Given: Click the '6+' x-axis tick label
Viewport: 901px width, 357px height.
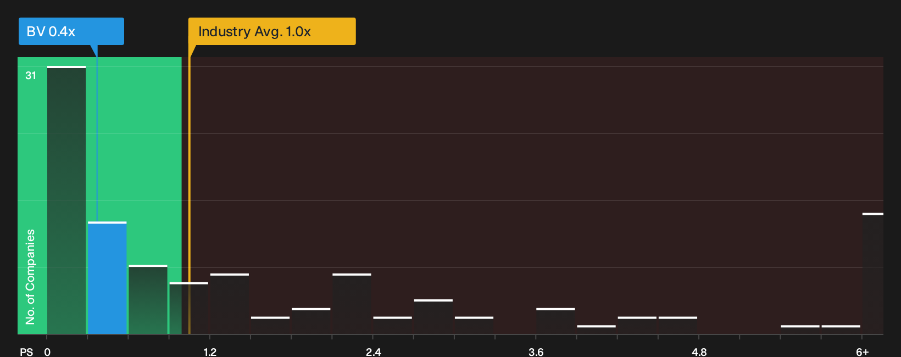Looking at the screenshot, I should click(862, 352).
